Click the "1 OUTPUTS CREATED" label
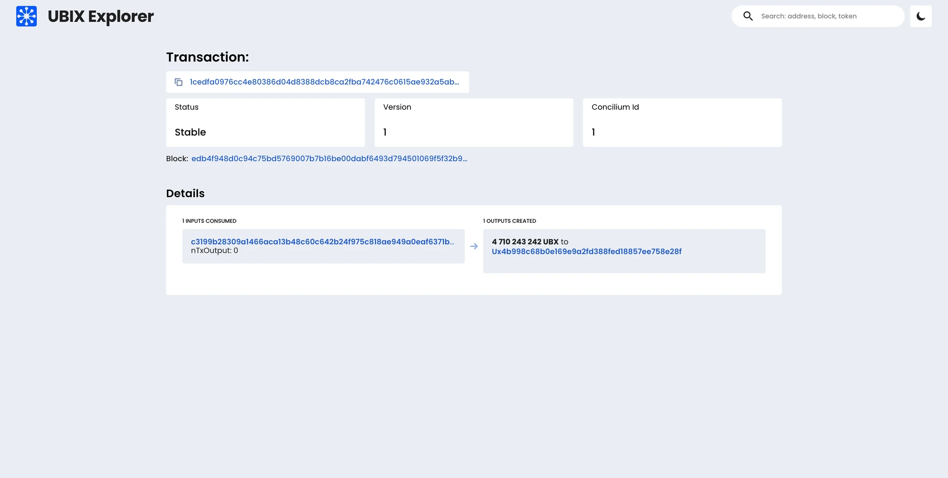Viewport: 948px width, 478px height. click(510, 221)
